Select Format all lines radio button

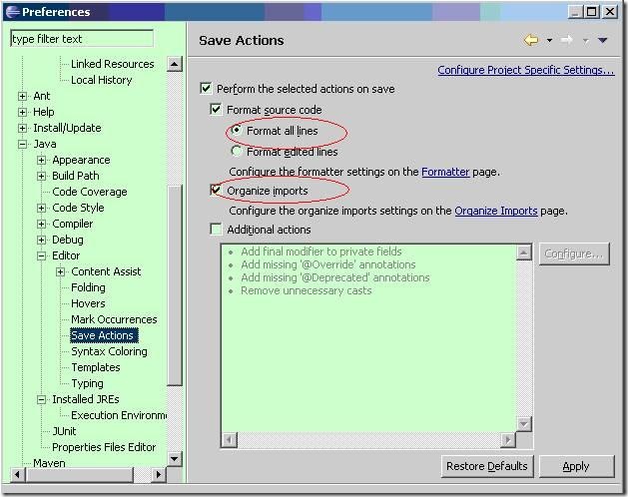237,130
